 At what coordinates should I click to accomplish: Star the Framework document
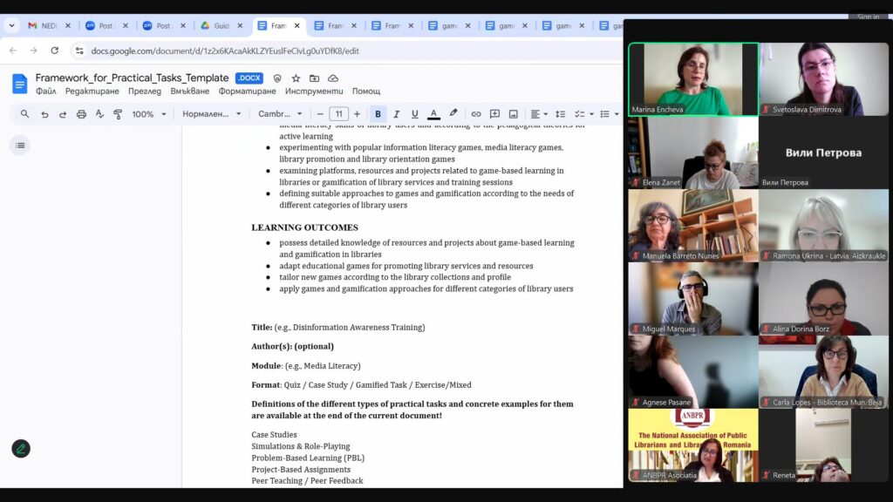point(296,78)
